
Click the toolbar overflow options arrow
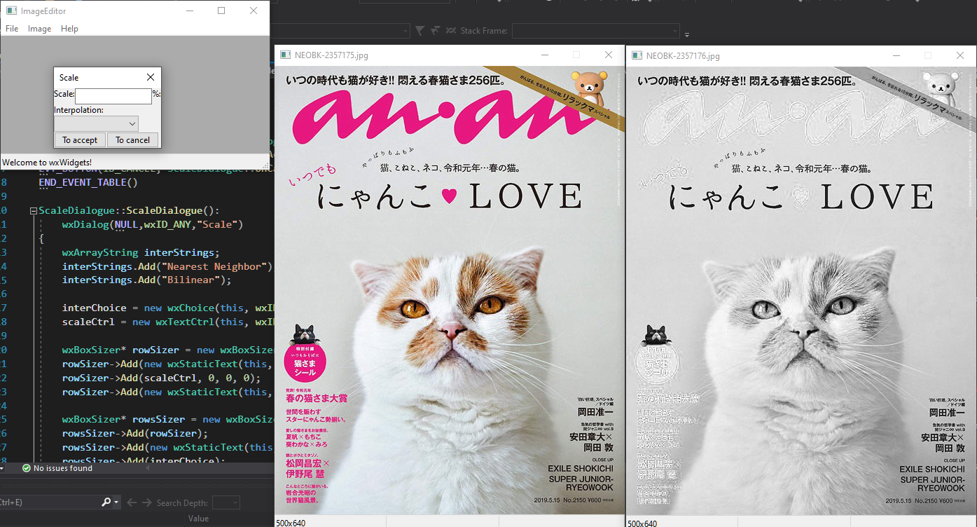point(687,34)
